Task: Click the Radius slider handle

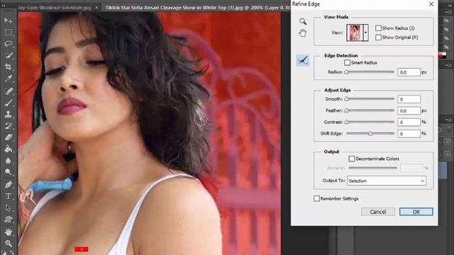Action: tap(347, 72)
